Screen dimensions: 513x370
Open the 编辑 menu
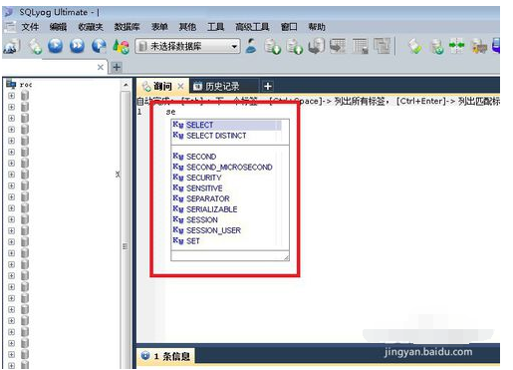(x=58, y=27)
